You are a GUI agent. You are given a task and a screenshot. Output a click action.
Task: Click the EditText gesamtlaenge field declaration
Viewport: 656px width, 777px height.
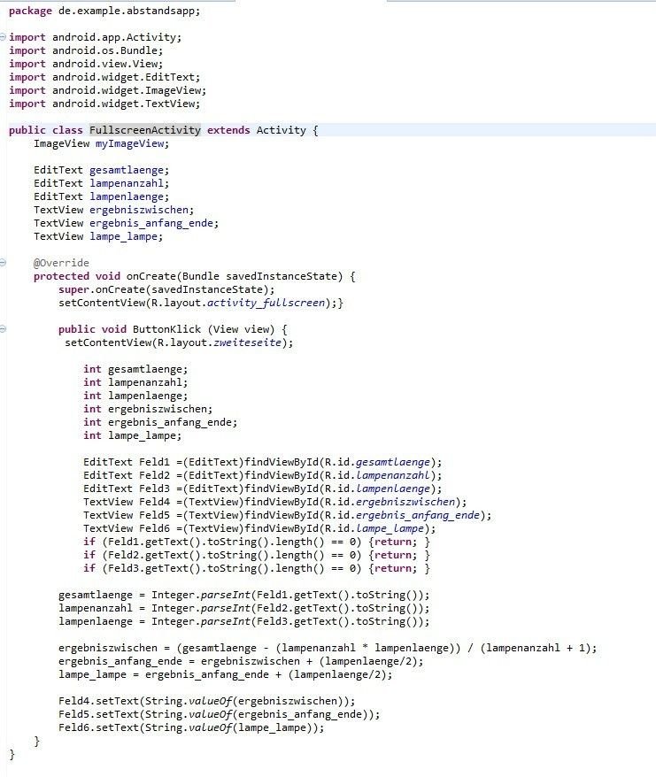click(x=102, y=170)
